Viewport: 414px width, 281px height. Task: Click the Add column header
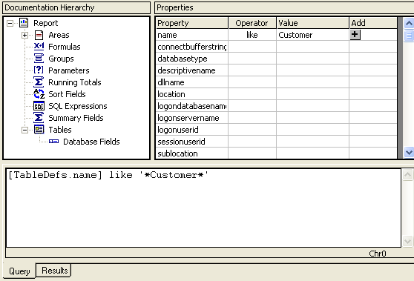tap(373, 23)
